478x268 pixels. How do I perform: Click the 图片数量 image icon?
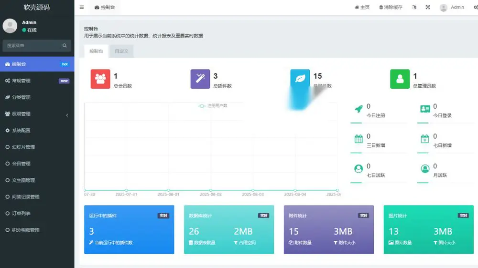pos(391,243)
